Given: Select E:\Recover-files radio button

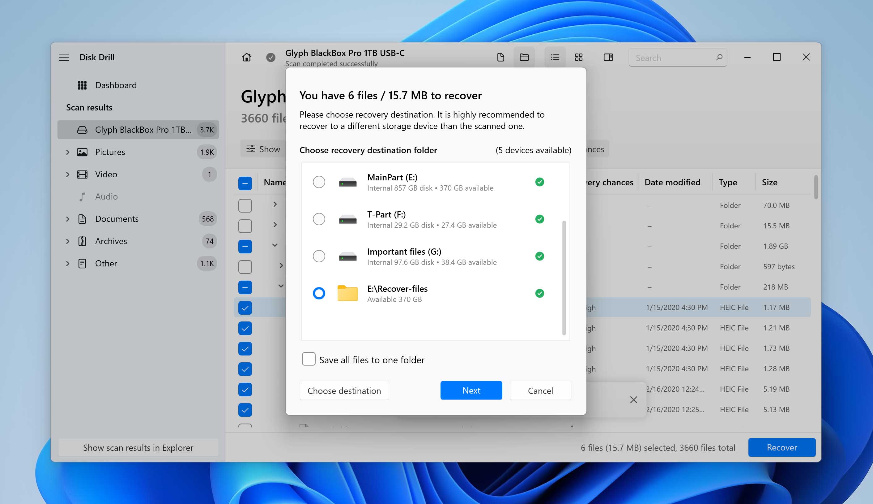Looking at the screenshot, I should (318, 293).
